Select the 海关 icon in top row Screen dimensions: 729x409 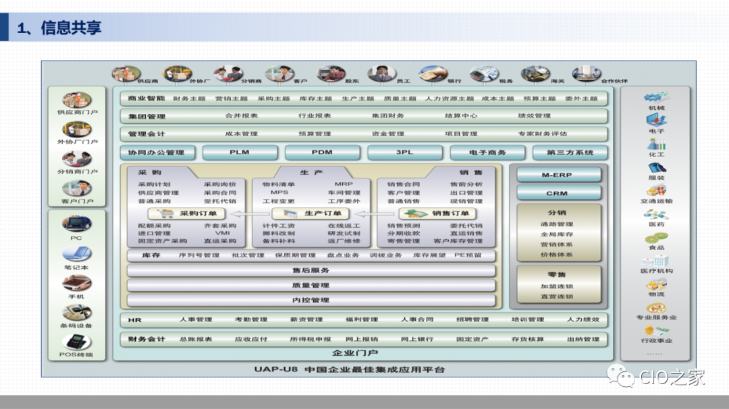coord(535,74)
